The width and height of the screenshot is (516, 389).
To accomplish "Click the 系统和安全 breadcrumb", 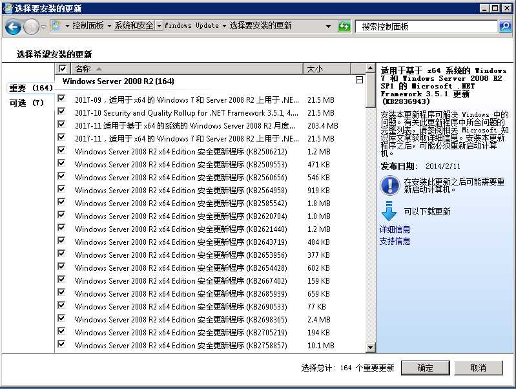I will coord(134,26).
